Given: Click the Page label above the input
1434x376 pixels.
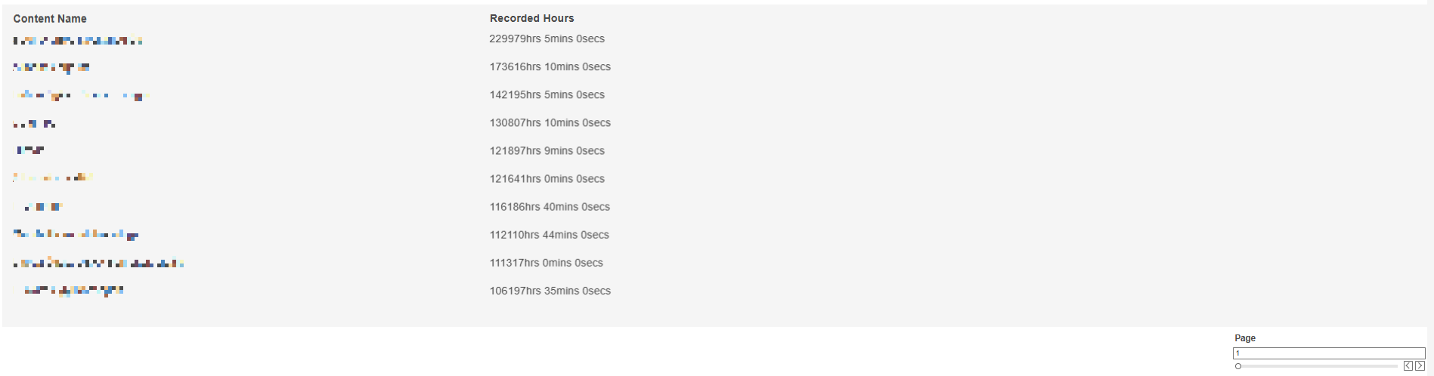Looking at the screenshot, I should tap(1244, 338).
